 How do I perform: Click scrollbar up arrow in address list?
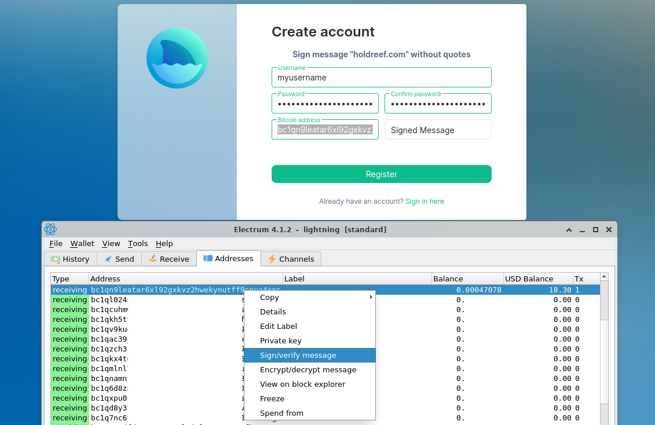pos(604,277)
